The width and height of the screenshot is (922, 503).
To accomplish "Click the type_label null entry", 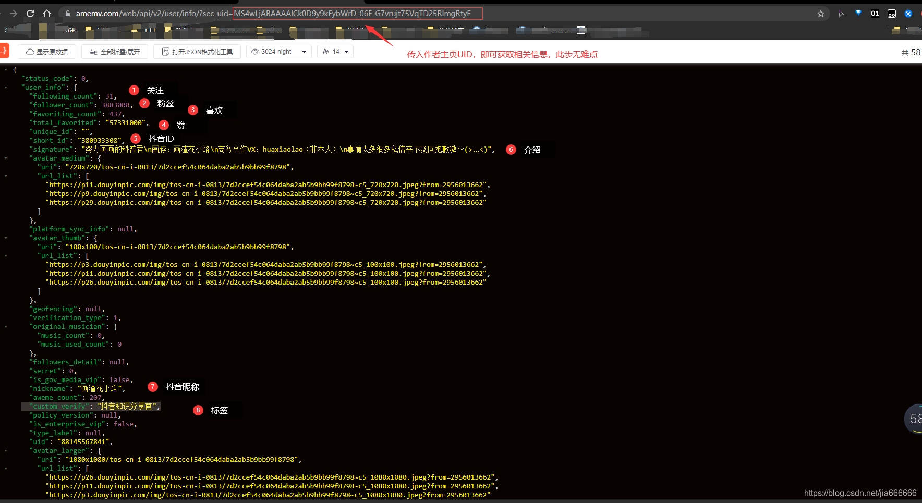I will (x=66, y=433).
